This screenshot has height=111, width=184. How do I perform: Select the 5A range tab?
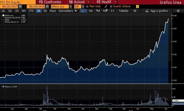pyautogui.click(x=45, y=11)
